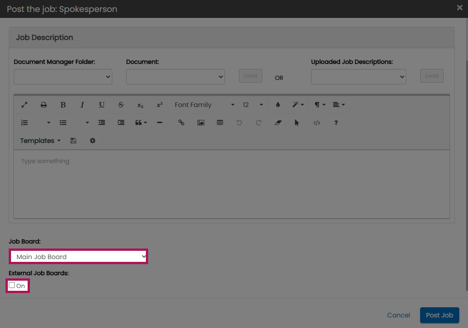This screenshot has width=468, height=328.
Task: Open editor help question mark
Action: coord(336,123)
